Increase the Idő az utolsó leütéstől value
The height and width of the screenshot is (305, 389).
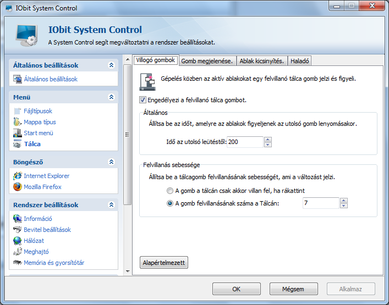click(x=268, y=139)
